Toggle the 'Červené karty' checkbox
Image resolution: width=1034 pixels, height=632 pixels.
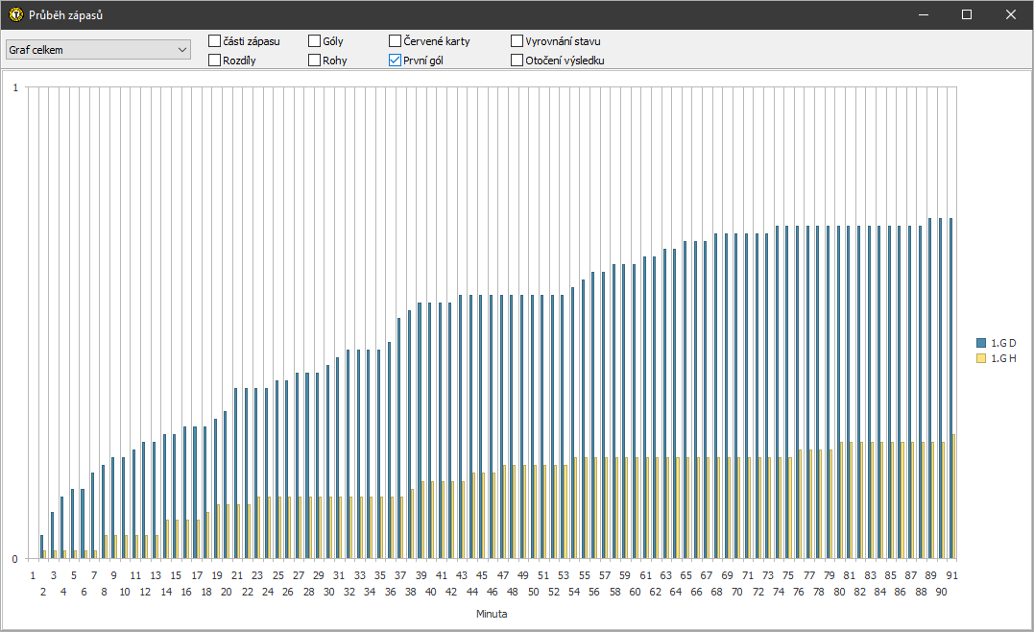click(x=395, y=41)
